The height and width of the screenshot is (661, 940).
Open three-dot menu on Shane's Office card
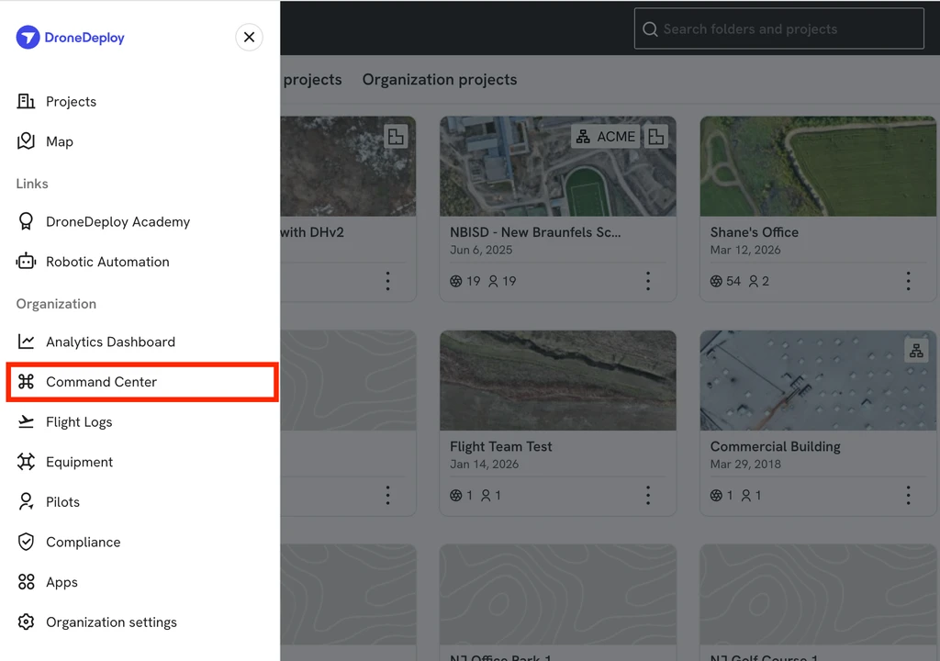pyautogui.click(x=908, y=281)
